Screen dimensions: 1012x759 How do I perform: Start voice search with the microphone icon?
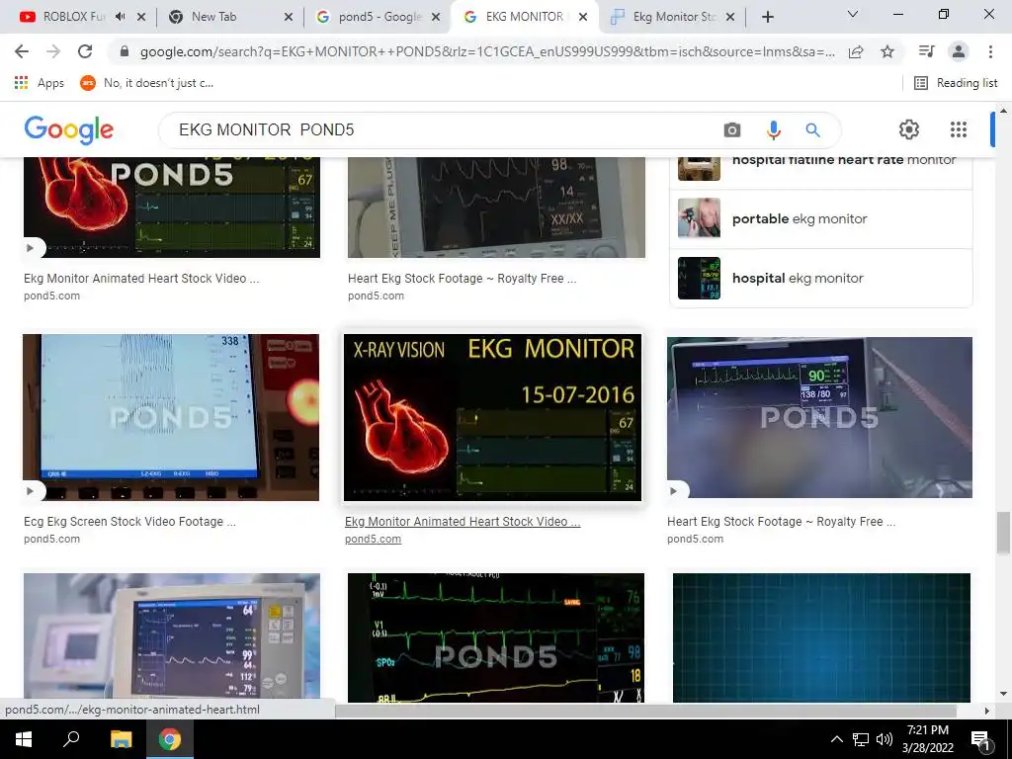[773, 129]
